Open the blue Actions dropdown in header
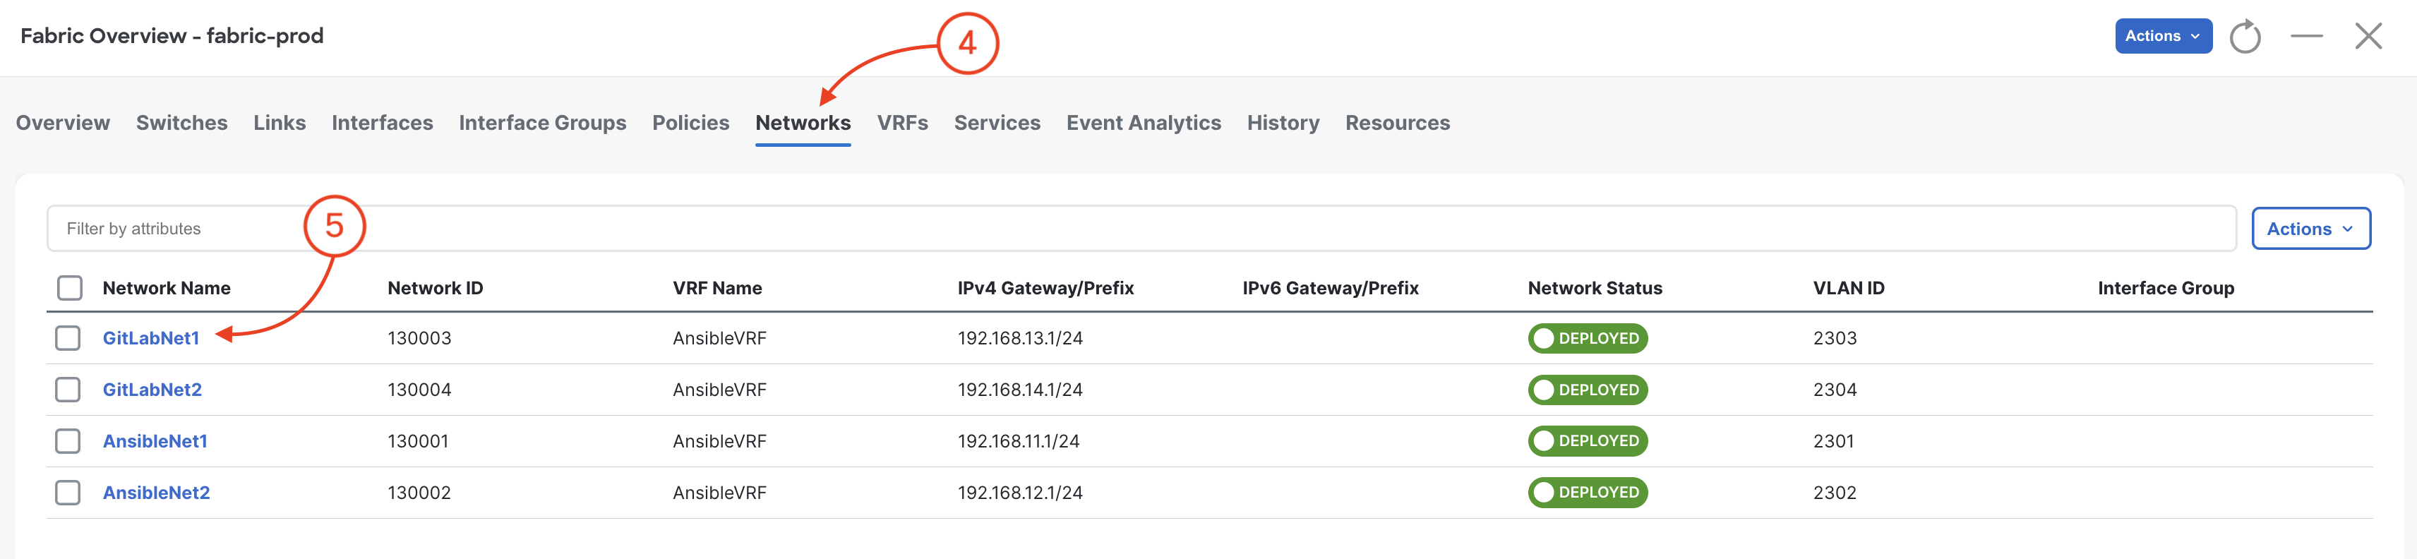 pos(2163,35)
